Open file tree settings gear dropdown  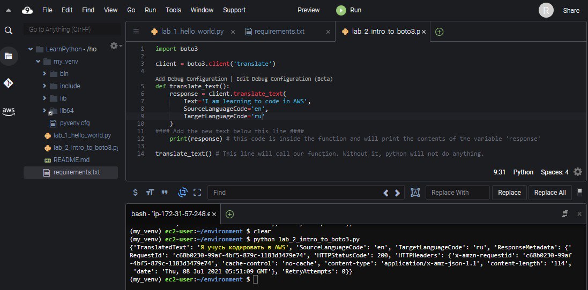pos(115,46)
